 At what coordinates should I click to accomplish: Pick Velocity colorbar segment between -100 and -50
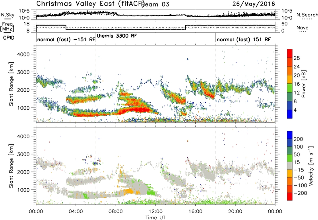[290, 181]
